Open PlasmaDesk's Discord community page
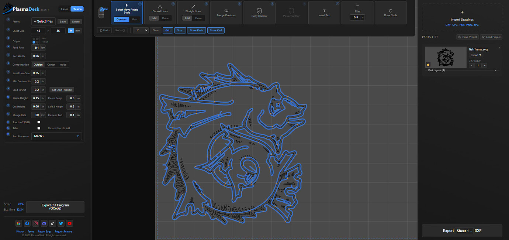The image size is (509, 240). pyautogui.click(x=44, y=223)
